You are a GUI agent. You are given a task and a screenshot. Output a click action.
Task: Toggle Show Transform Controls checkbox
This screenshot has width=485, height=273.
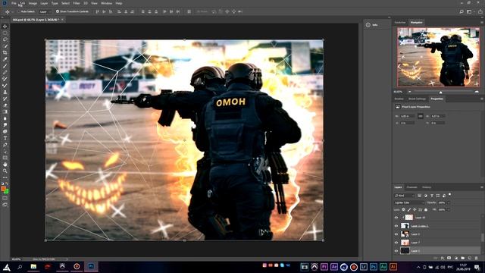pyautogui.click(x=58, y=11)
